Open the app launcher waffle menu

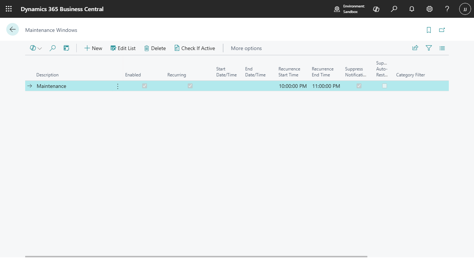pos(9,9)
